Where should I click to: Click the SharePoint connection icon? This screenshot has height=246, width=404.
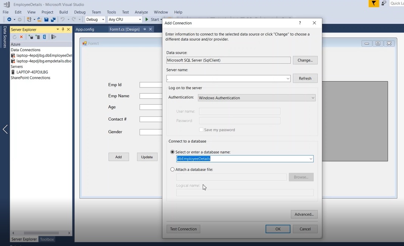(x=44, y=37)
